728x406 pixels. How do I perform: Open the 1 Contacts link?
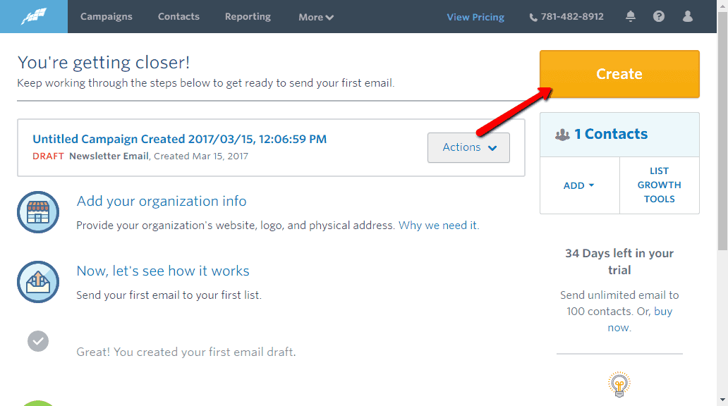[x=610, y=134]
